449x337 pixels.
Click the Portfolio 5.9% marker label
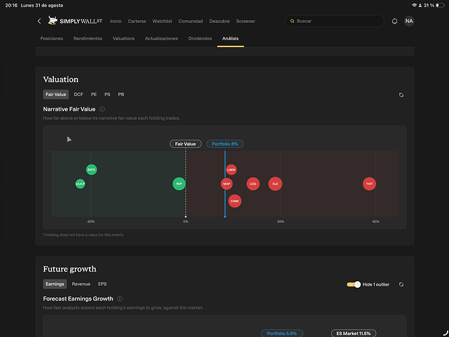[x=282, y=333]
